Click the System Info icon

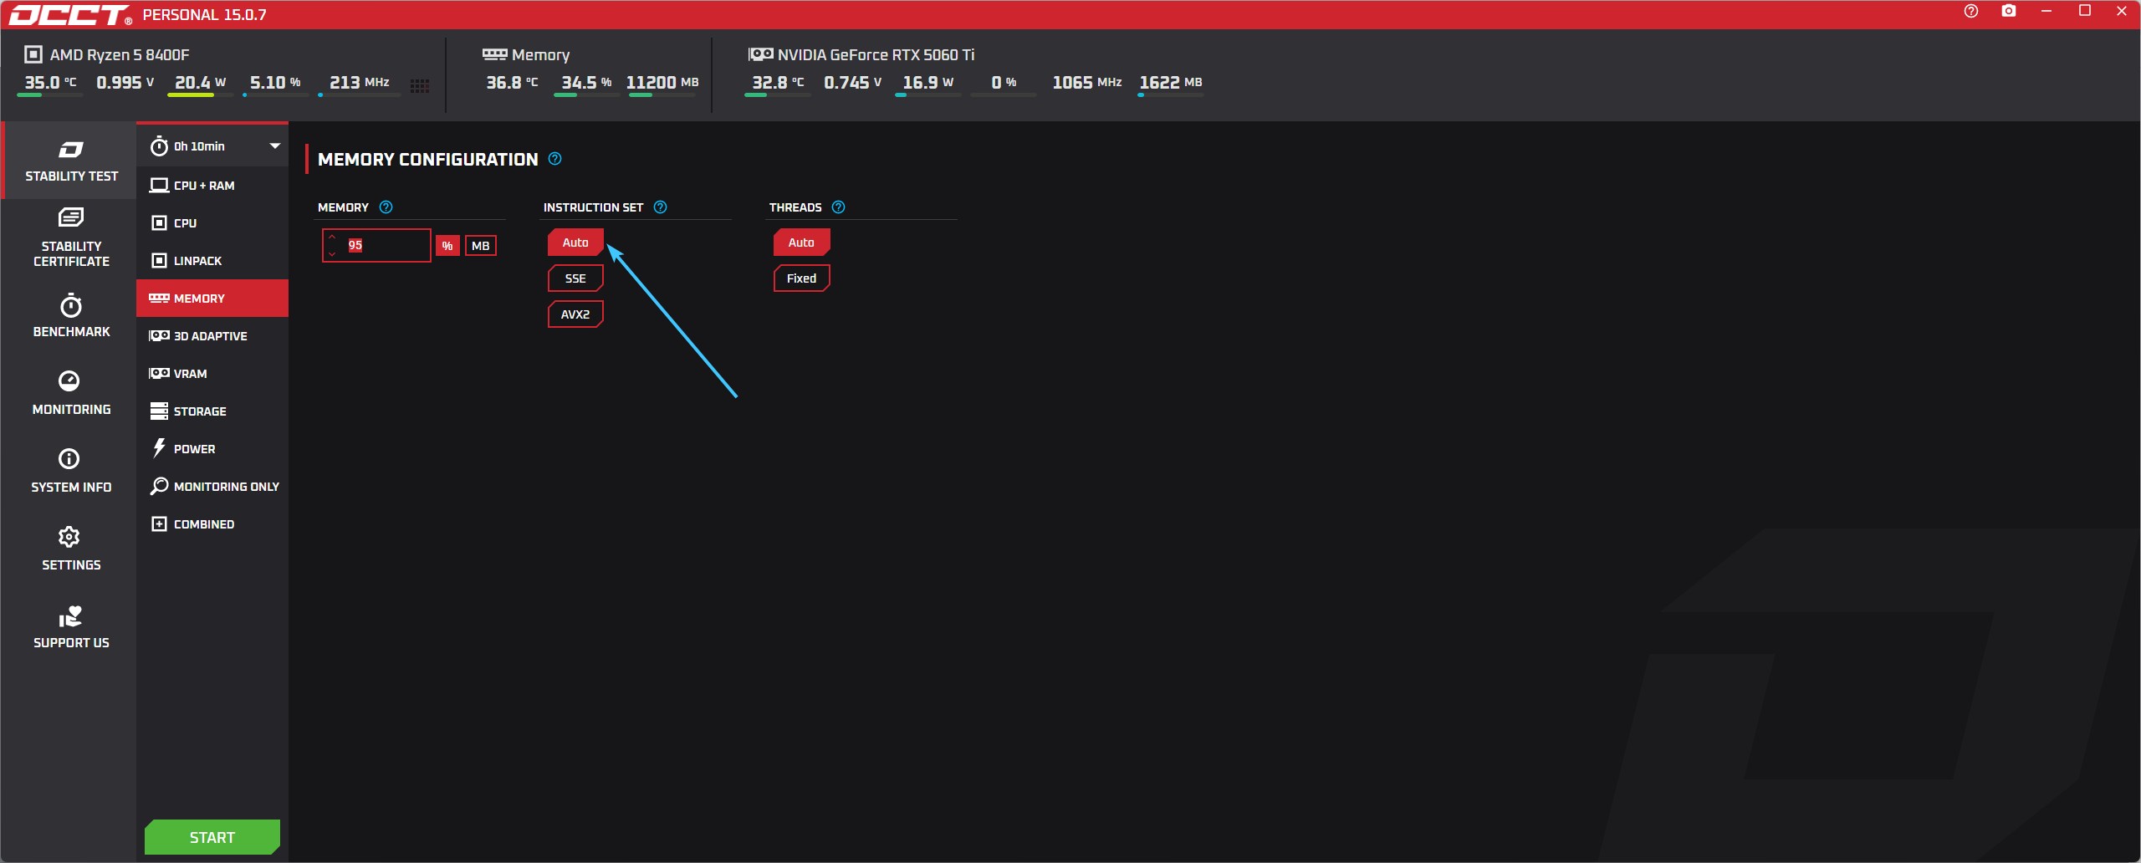(69, 459)
